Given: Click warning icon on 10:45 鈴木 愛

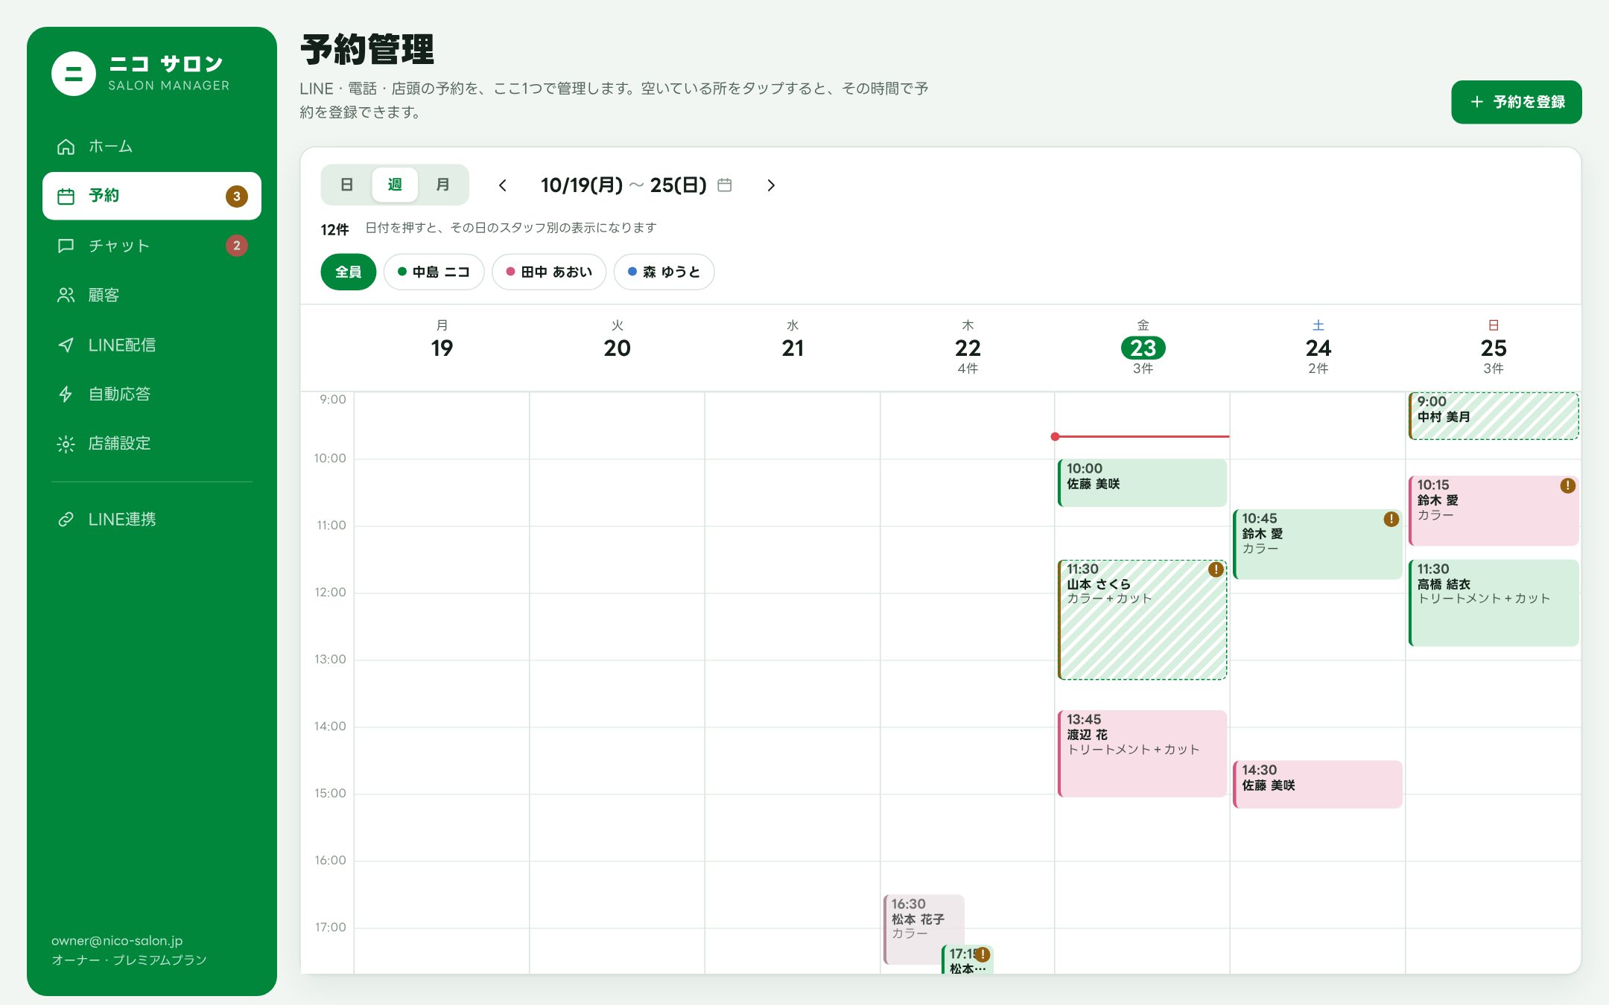Looking at the screenshot, I should pyautogui.click(x=1391, y=519).
